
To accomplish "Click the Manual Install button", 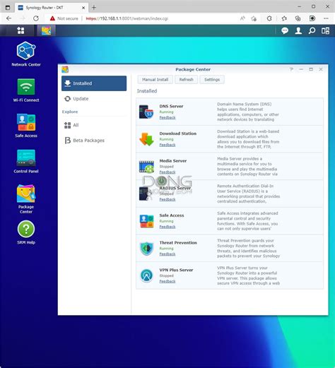I will click(x=155, y=80).
